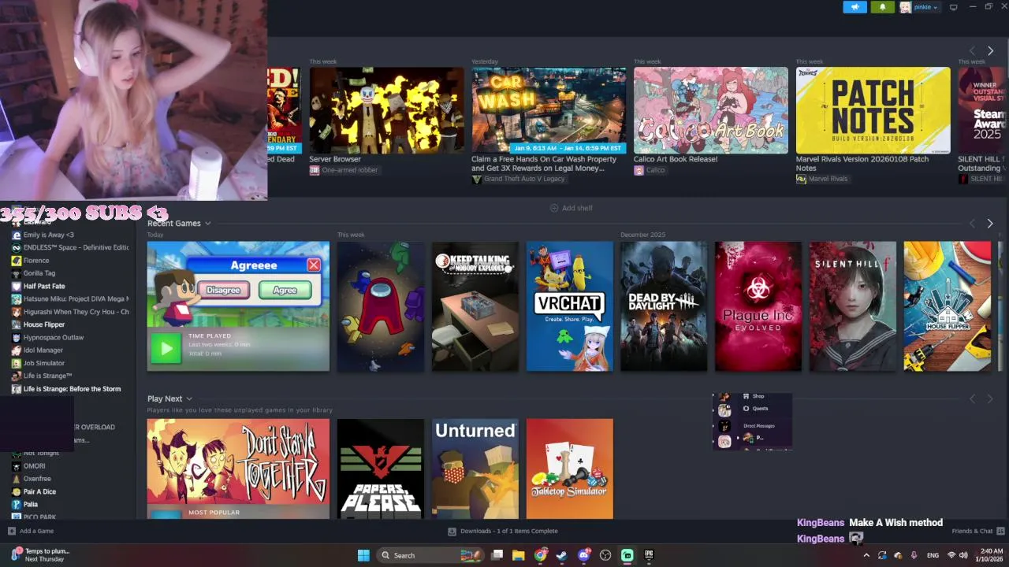Click One-armed robber game link
Screen dimensions: 1009x567
344,170
